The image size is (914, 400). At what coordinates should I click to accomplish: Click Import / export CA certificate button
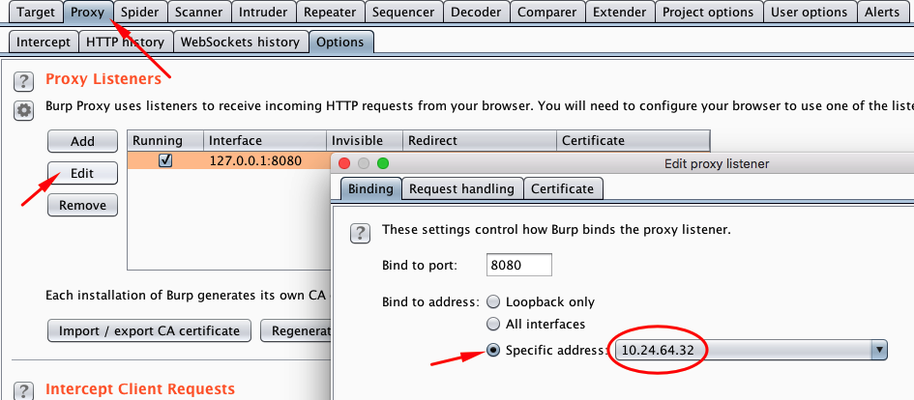click(x=149, y=330)
